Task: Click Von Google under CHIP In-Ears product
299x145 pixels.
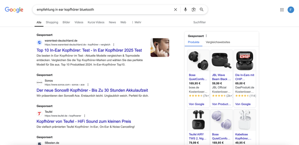Action: click(243, 104)
